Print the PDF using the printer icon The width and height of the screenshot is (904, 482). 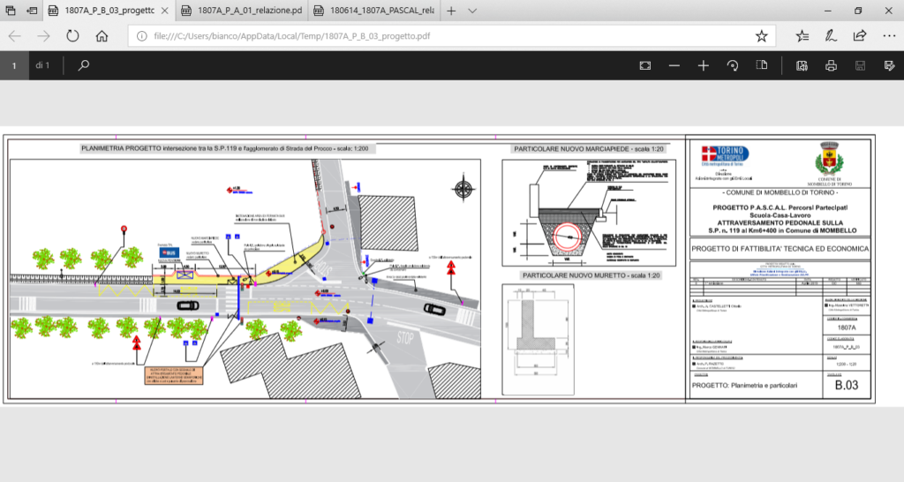coord(831,65)
